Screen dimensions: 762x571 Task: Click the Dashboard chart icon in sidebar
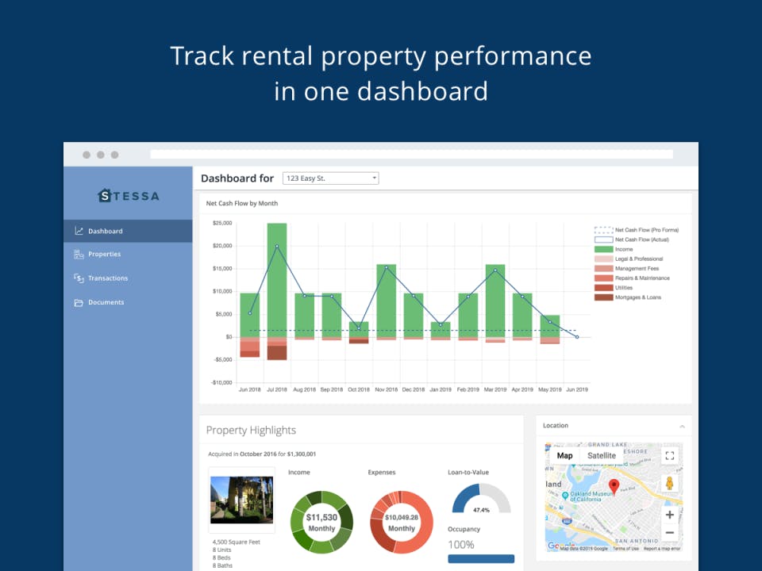tap(79, 231)
